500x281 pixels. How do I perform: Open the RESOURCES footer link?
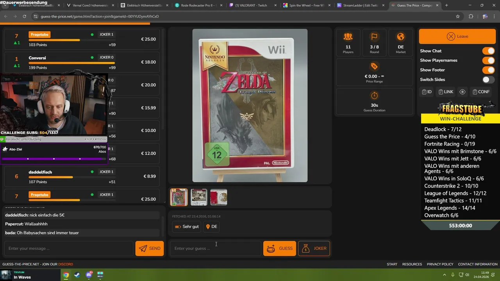click(x=412, y=264)
